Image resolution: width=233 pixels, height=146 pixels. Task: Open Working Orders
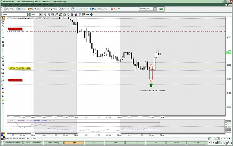pos(50,9)
